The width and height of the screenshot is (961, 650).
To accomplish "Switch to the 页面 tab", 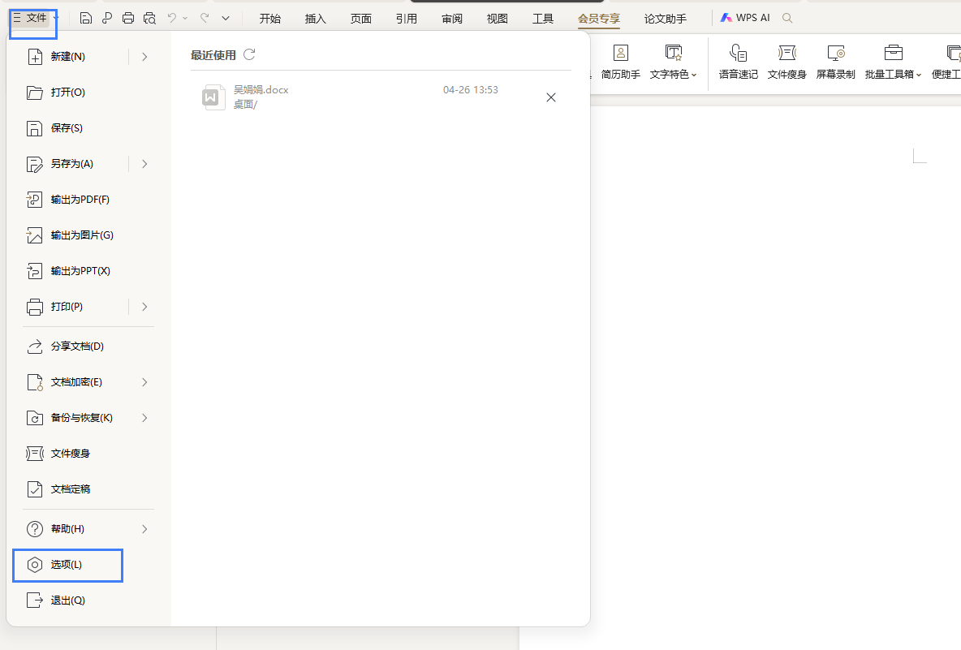I will pos(361,19).
